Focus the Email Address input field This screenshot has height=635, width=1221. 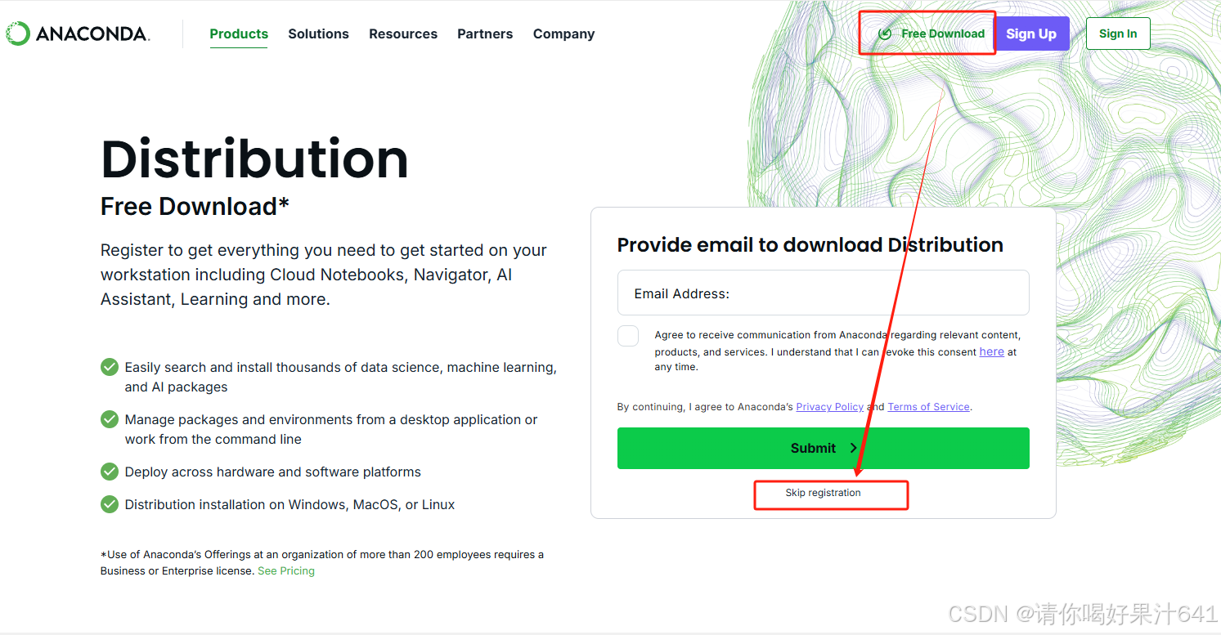tap(823, 293)
